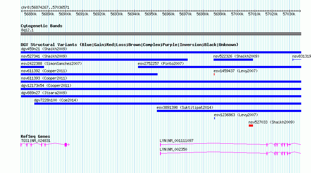Open nsv611393 (Cooper2011) variant label
The height and width of the screenshot is (173, 311).
44,78
